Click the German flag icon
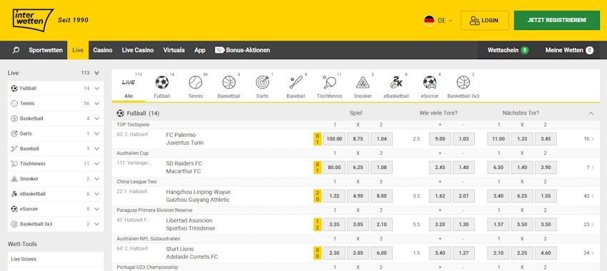The width and height of the screenshot is (607, 271). (429, 21)
